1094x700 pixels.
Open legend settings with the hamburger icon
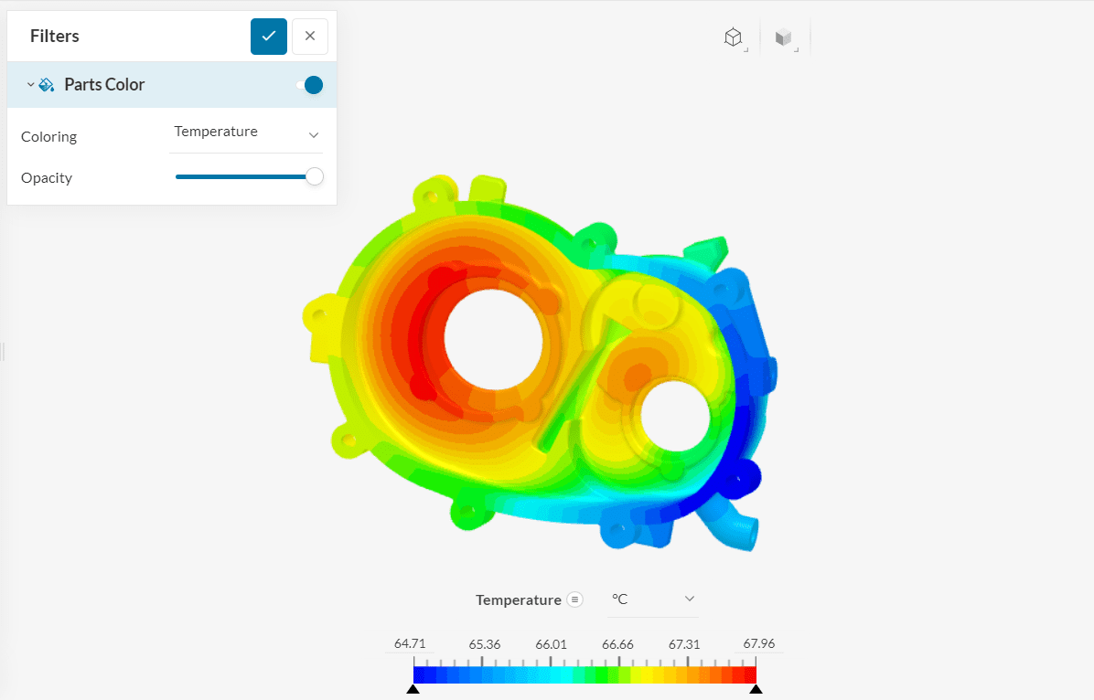(574, 599)
